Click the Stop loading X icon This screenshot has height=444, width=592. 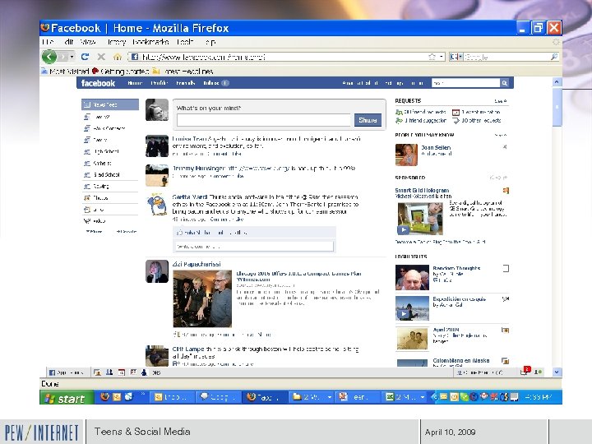click(x=101, y=57)
